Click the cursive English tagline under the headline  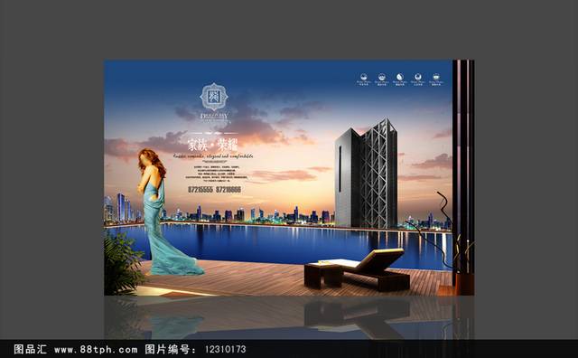[x=213, y=156]
